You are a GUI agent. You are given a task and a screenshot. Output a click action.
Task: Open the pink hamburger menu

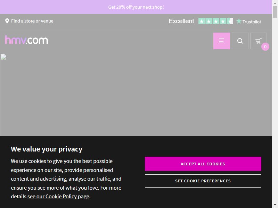(x=222, y=41)
